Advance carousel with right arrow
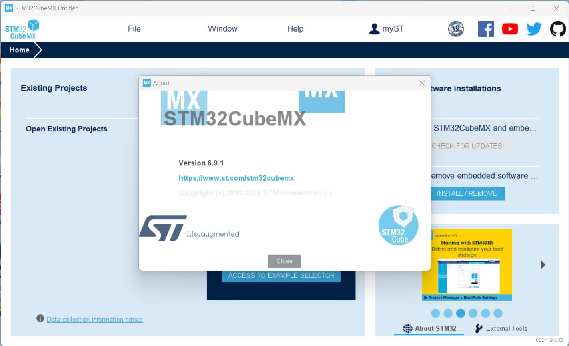This screenshot has height=346, width=569. pyautogui.click(x=543, y=265)
